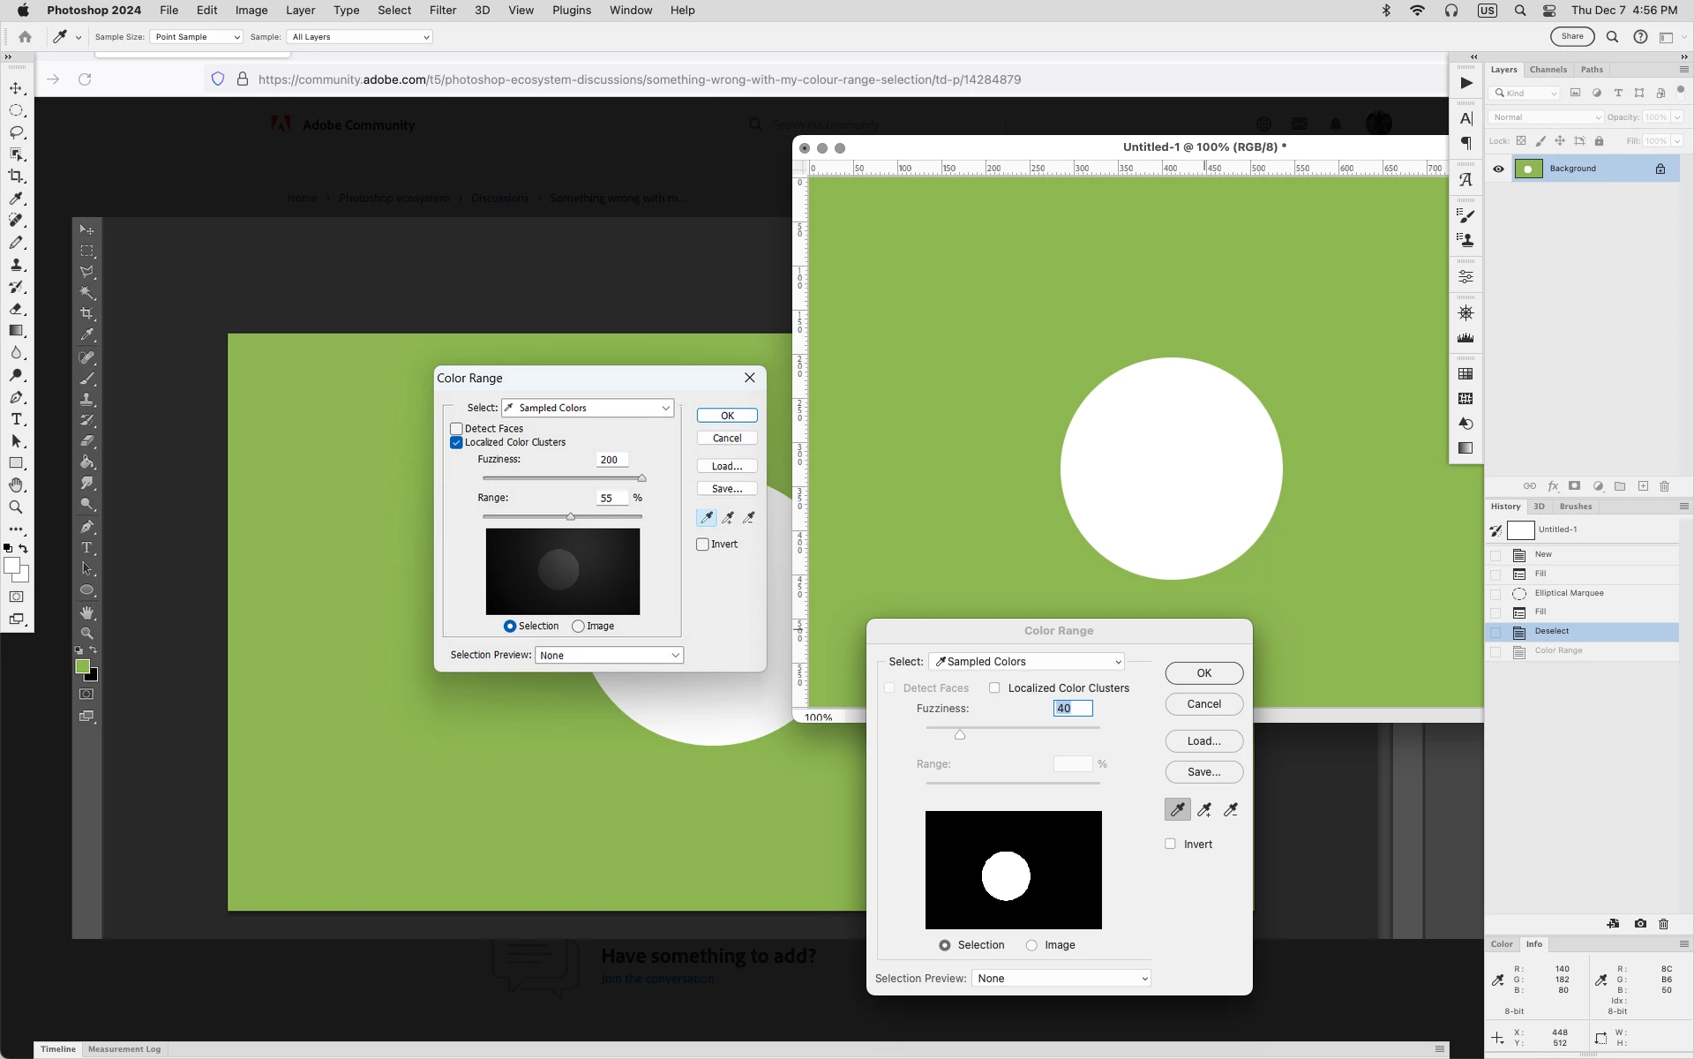1694x1059 pixels.
Task: Add layer mask from Layers panel footer
Action: pos(1575,486)
